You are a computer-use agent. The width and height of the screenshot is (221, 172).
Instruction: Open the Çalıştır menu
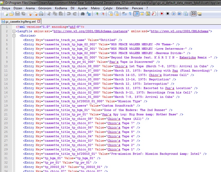coord(108,8)
